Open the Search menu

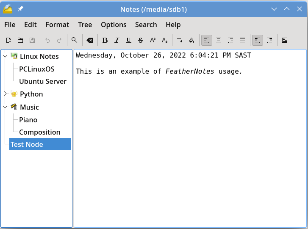[x=146, y=25]
